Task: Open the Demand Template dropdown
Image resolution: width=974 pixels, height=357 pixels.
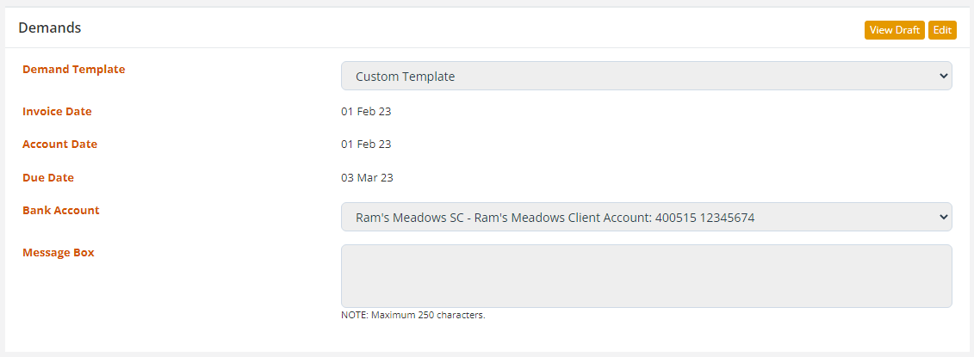Action: click(646, 76)
